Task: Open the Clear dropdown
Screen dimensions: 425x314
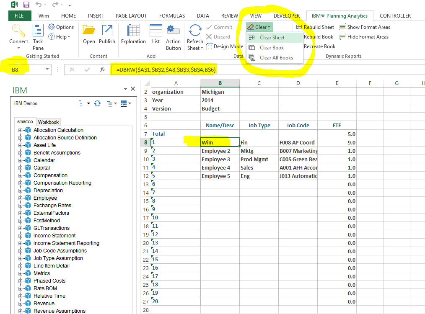Action: point(259,27)
